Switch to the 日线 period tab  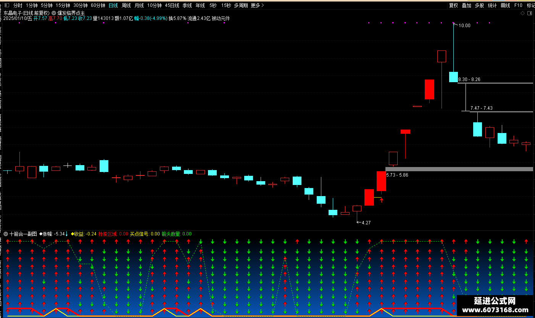pos(113,5)
